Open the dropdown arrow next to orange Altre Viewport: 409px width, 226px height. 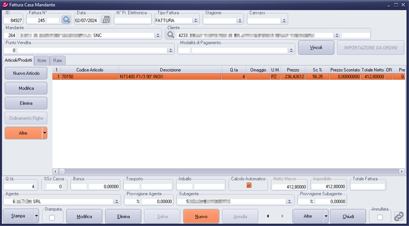44,133
